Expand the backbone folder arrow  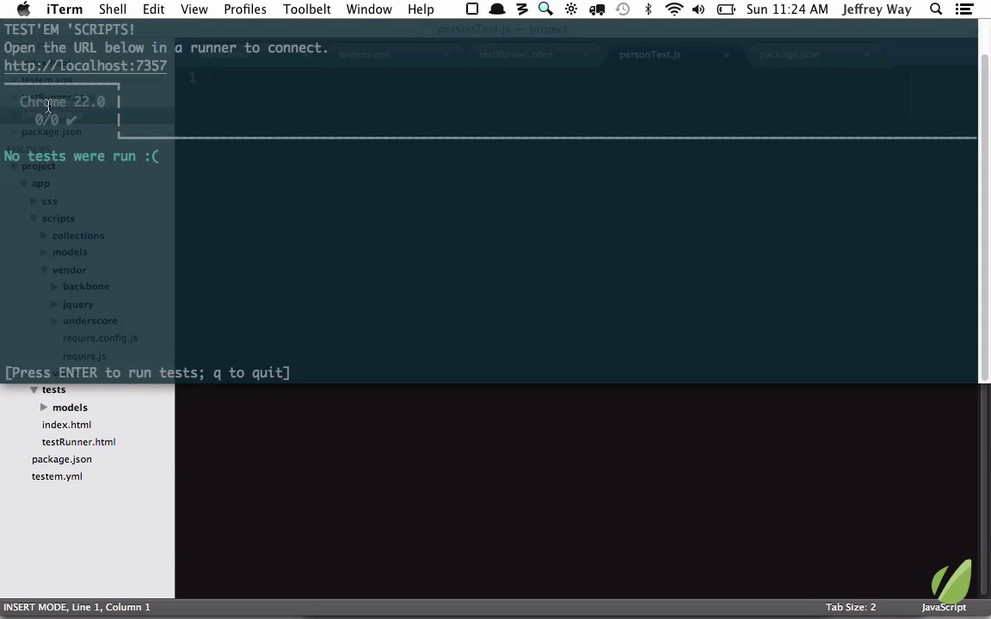[54, 286]
